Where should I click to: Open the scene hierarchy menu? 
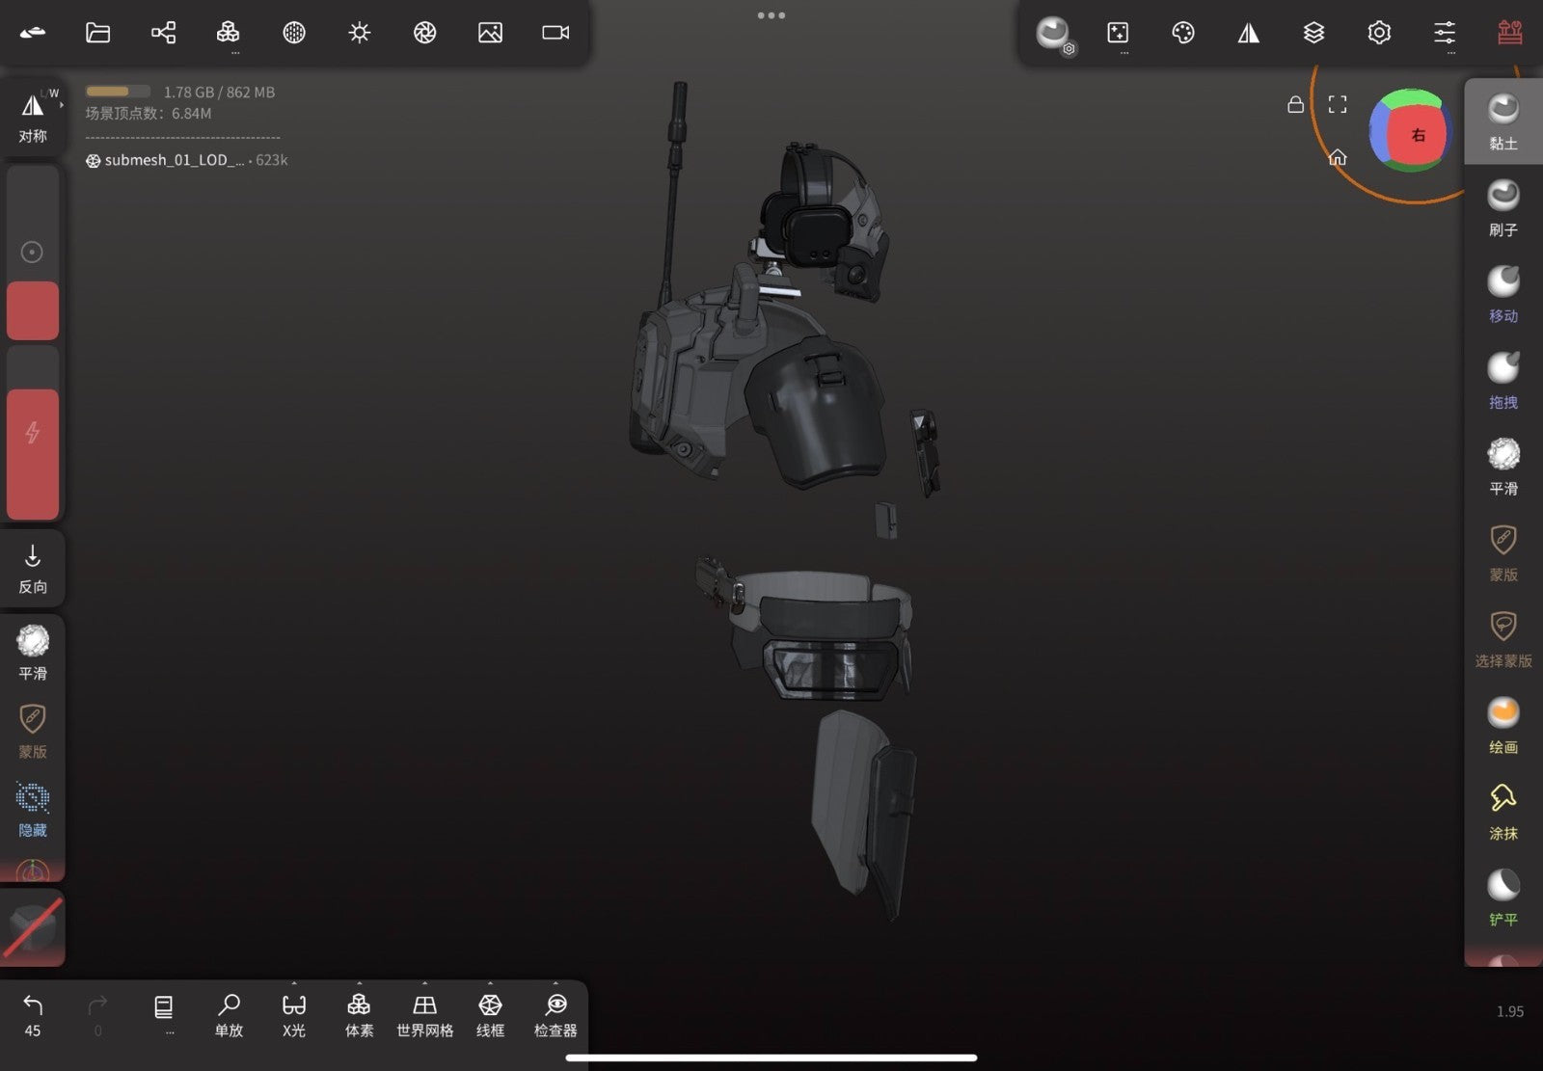coord(163,33)
